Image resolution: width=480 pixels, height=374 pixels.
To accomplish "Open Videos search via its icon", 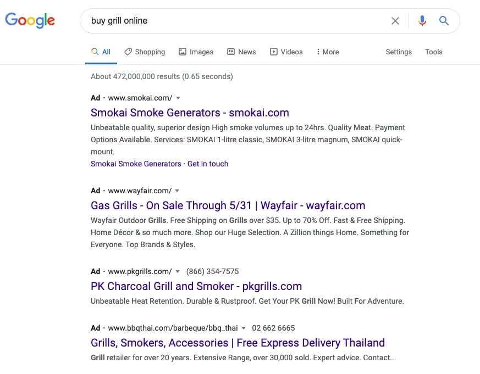I will (273, 52).
